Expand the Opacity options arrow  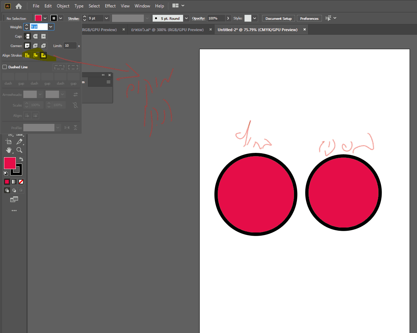point(228,18)
